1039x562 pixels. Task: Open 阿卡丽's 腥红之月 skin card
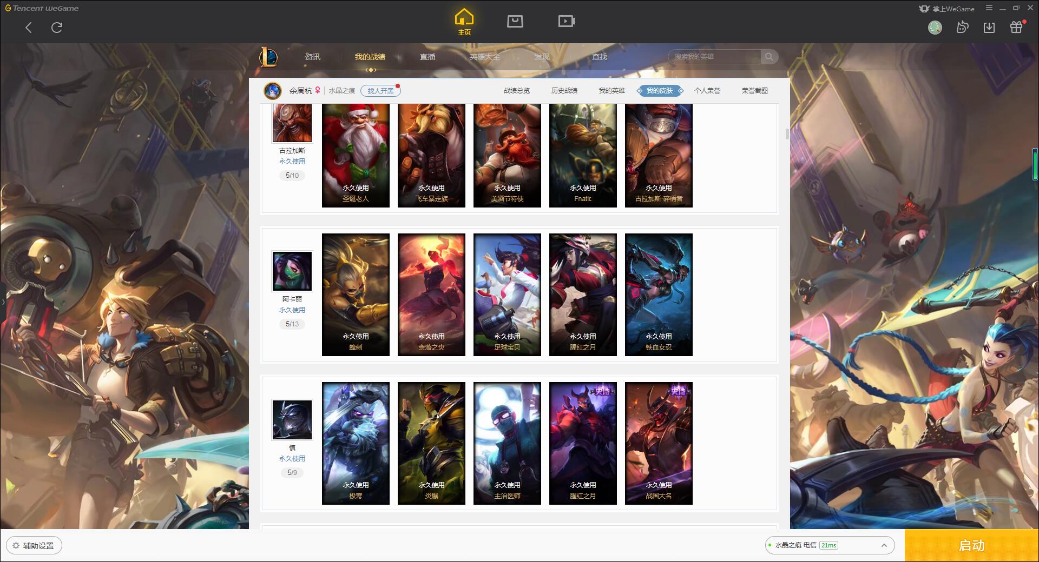pos(583,295)
